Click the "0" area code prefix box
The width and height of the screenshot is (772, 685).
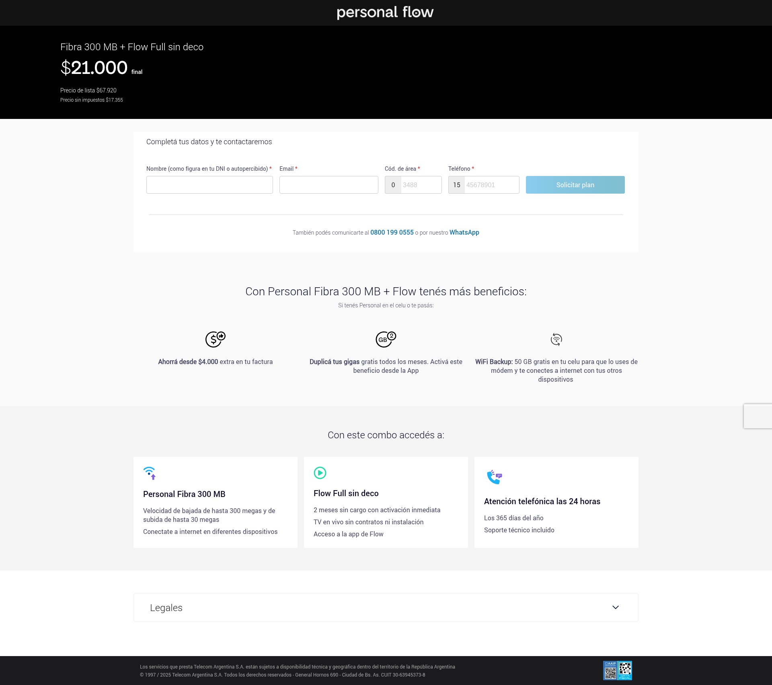click(x=393, y=185)
